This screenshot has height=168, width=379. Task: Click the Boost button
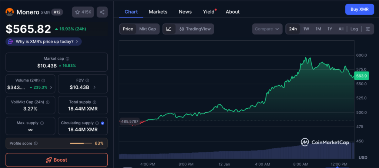[56, 160]
